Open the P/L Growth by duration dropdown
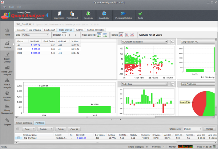218x149 pixels. [144, 42]
